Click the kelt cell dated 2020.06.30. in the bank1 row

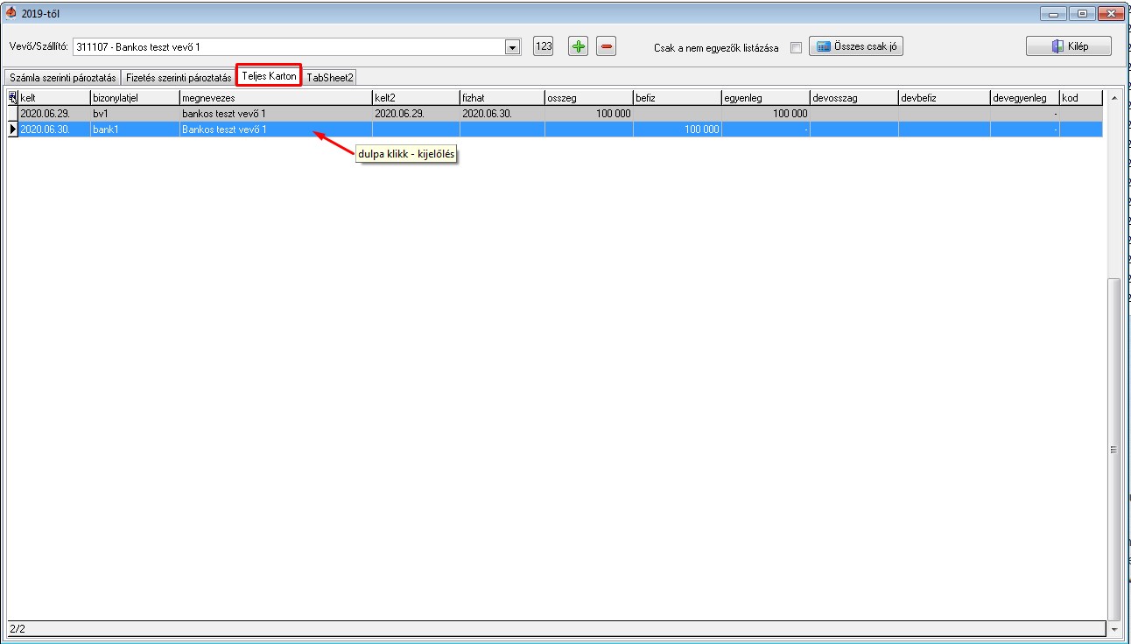pyautogui.click(x=54, y=129)
